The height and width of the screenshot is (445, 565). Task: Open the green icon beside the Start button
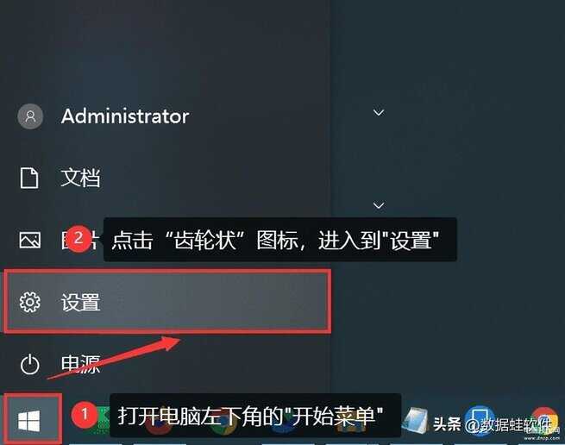pyautogui.click(x=104, y=418)
